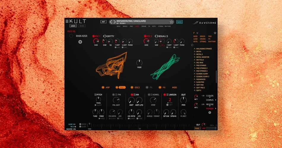Click the TUNE knob in the PITCH section
Screen dimensions: 282x148
[x=95, y=112]
